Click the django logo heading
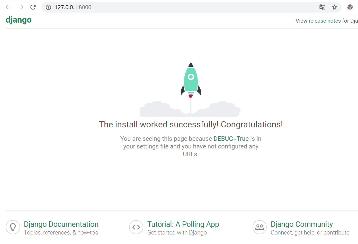358x244 pixels. coord(19,20)
